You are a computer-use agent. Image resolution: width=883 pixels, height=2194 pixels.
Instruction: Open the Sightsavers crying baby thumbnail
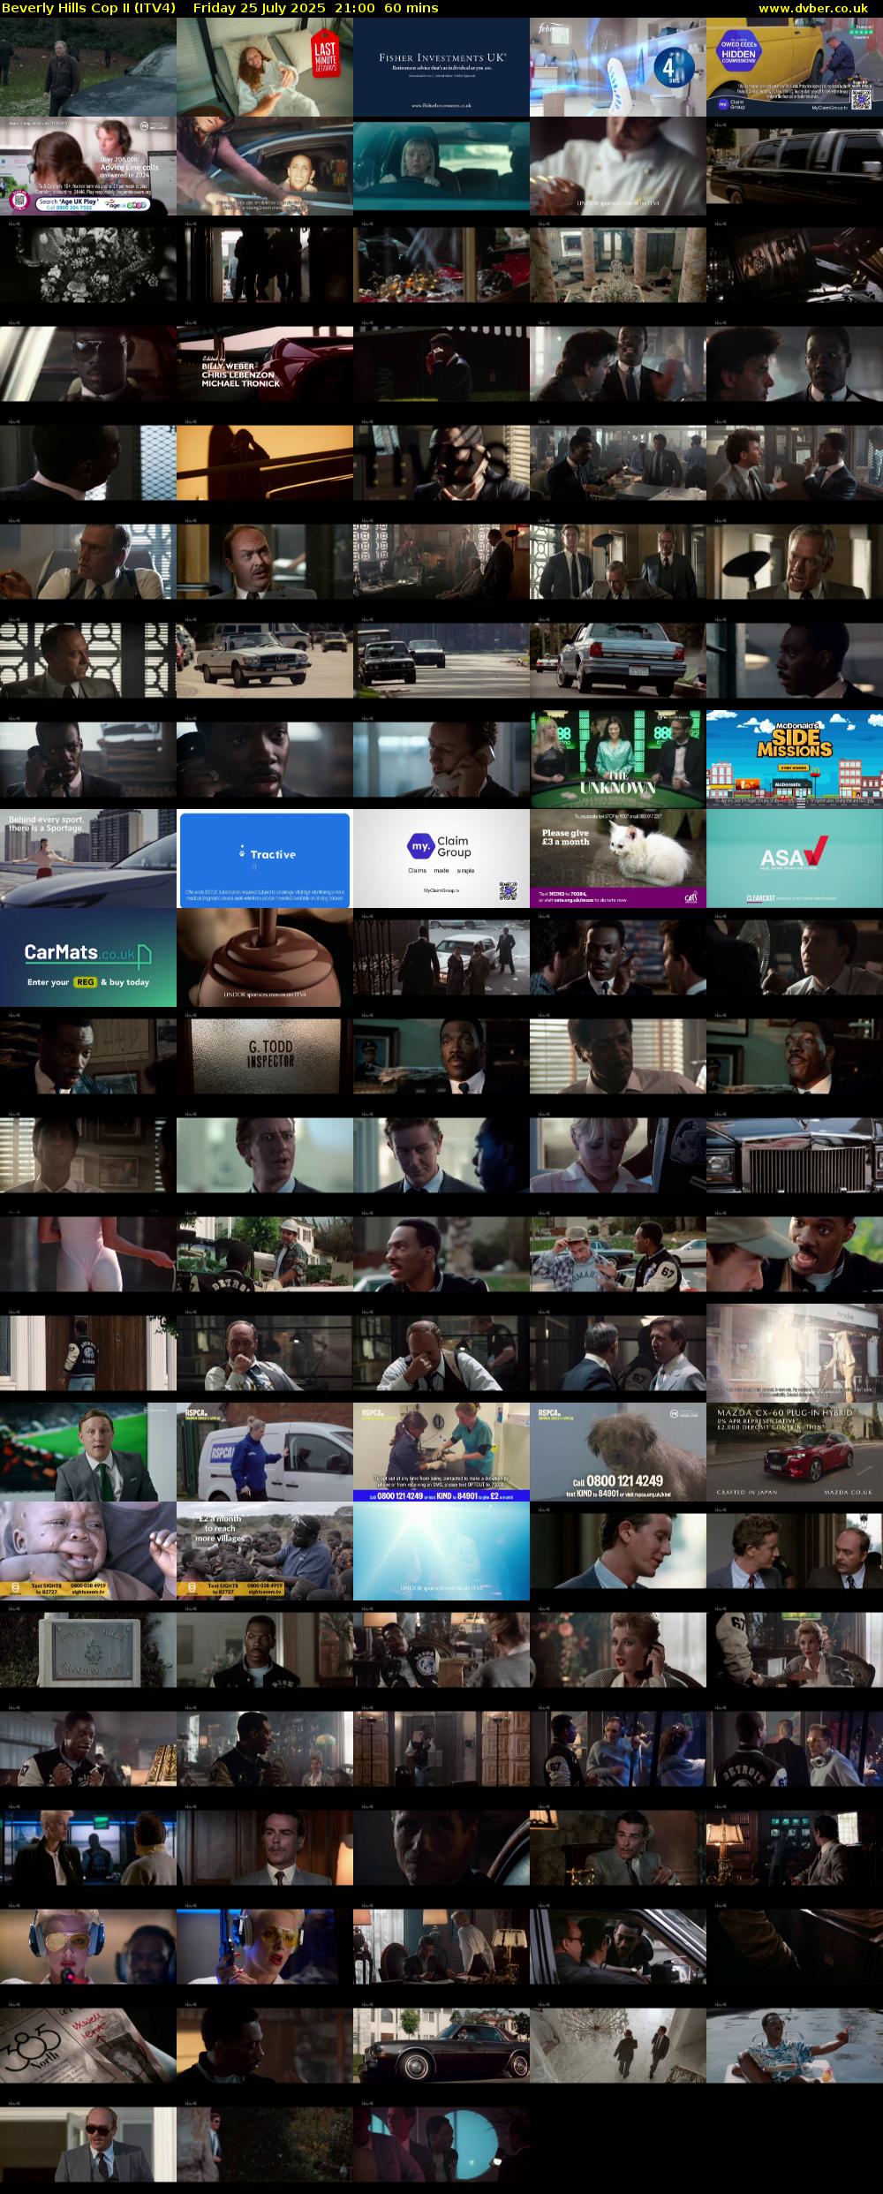click(x=88, y=1551)
